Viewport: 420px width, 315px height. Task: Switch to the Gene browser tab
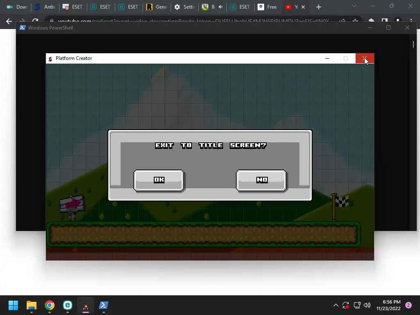click(x=156, y=7)
